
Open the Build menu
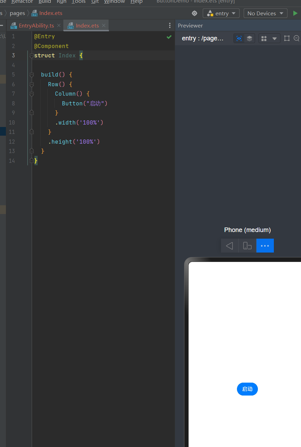tap(45, 2)
